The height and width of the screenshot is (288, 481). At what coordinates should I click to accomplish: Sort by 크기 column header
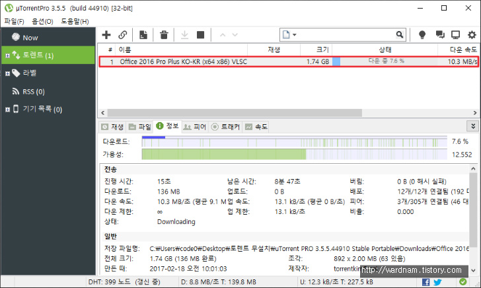[x=316, y=50]
